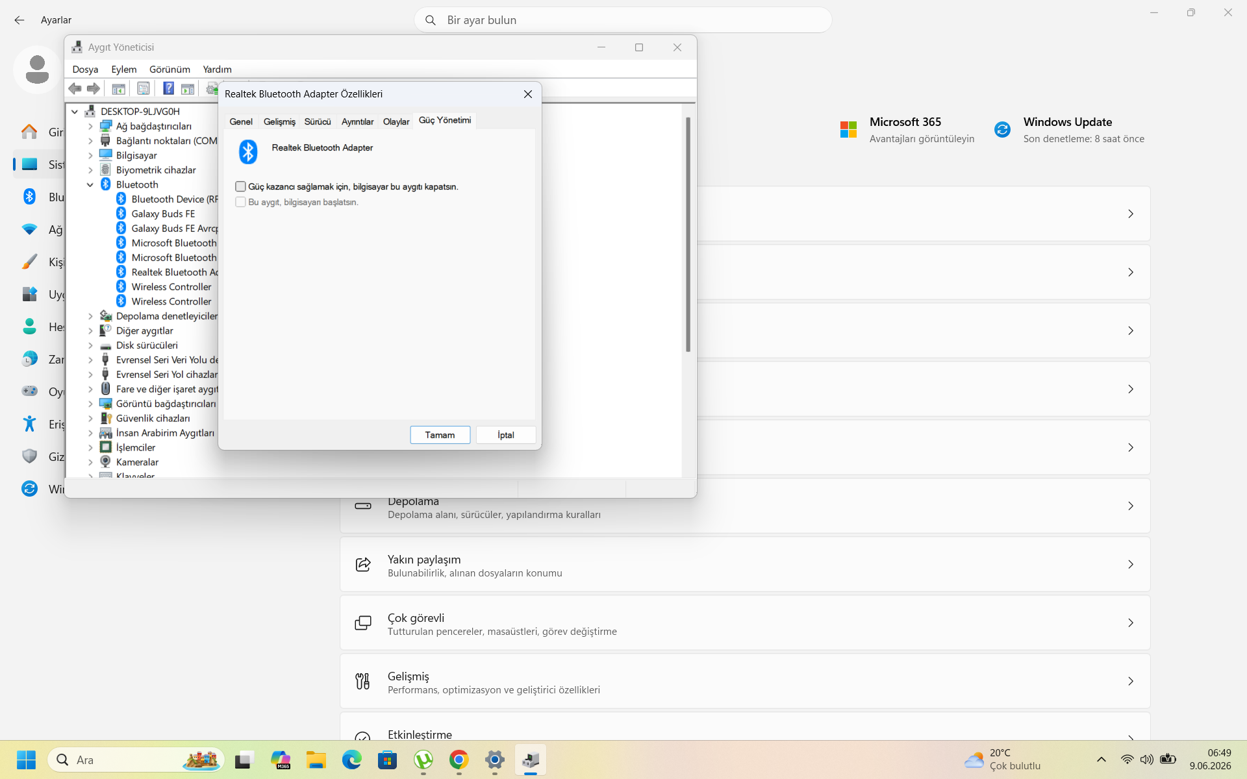Click the help question mark toolbar icon

(168, 88)
